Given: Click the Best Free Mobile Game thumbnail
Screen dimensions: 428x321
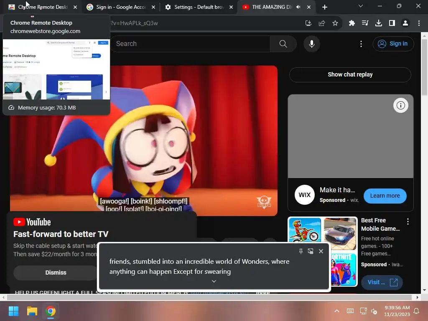Looking at the screenshot, I should (x=323, y=251).
